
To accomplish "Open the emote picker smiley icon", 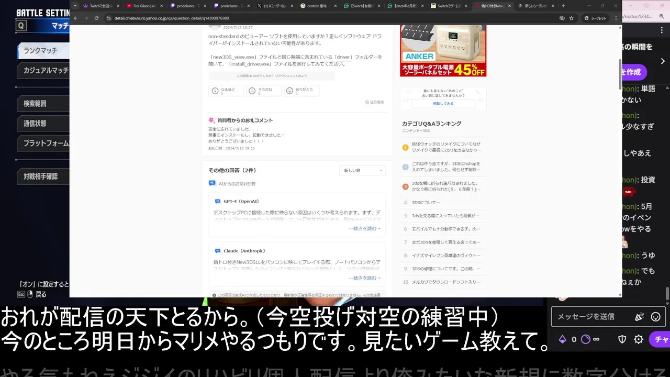I will [x=655, y=317].
